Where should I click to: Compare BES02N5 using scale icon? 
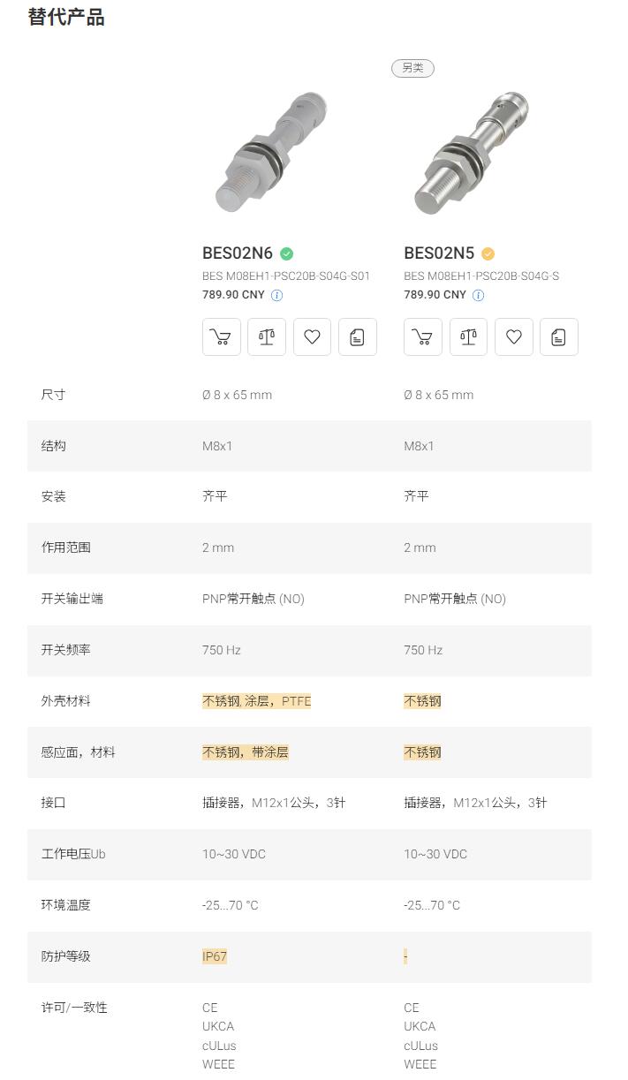click(468, 337)
